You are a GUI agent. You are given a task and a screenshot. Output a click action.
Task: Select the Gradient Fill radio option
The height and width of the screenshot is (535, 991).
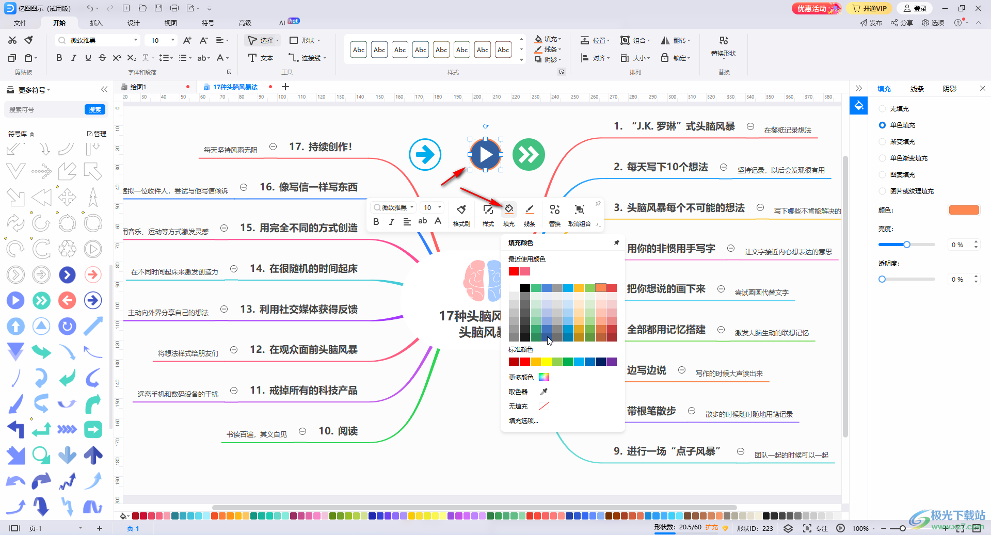tap(882, 141)
